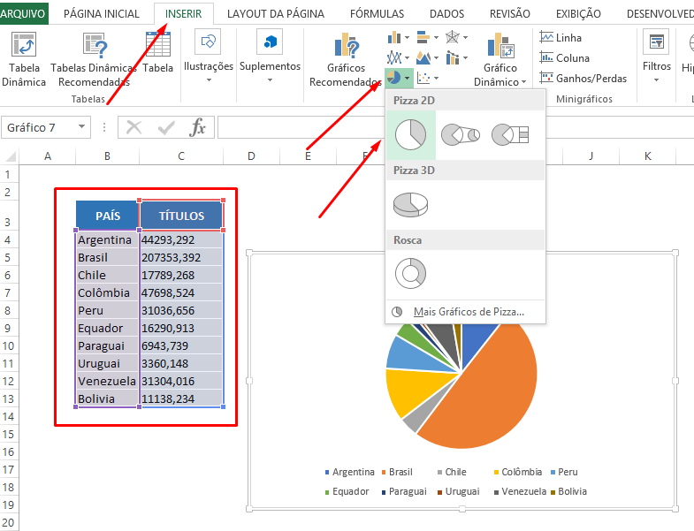The width and height of the screenshot is (694, 531).
Task: Click Mais Gráficos de Pizza link
Action: click(468, 312)
